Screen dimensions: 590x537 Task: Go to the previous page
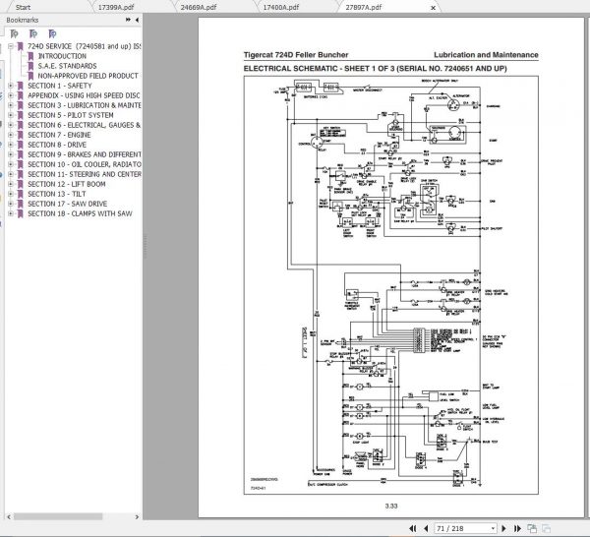(x=426, y=528)
